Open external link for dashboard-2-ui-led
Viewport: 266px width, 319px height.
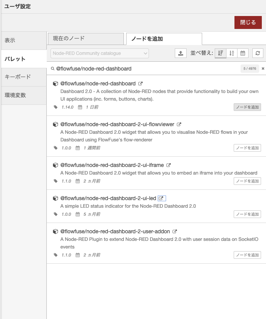162,198
